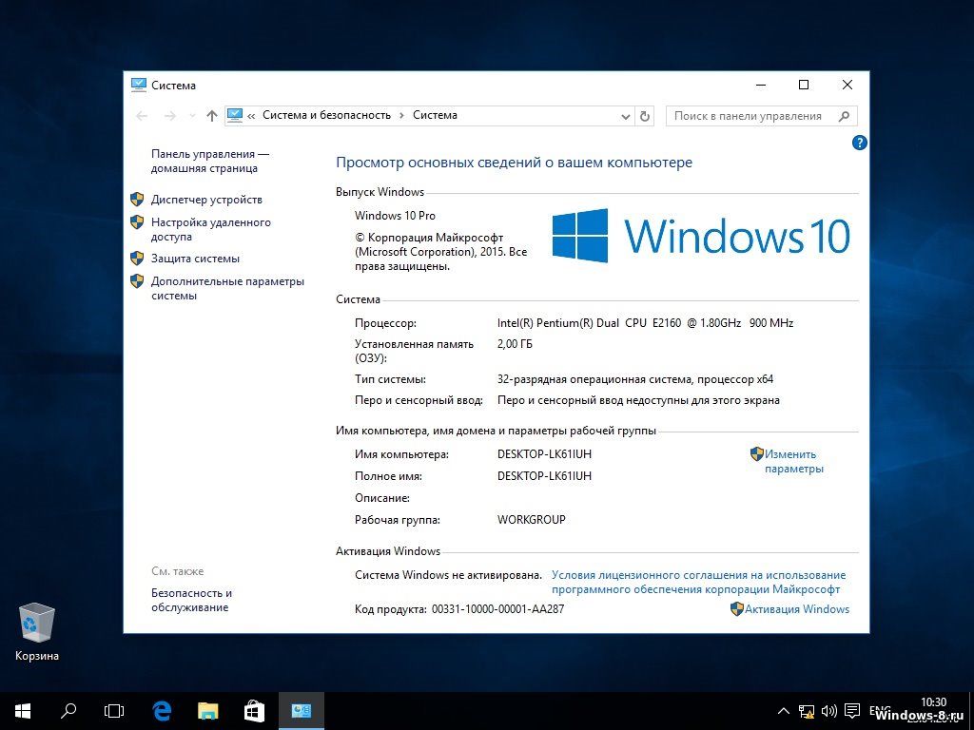974x730 pixels.
Task: Open the Start menu
Action: click(x=23, y=711)
